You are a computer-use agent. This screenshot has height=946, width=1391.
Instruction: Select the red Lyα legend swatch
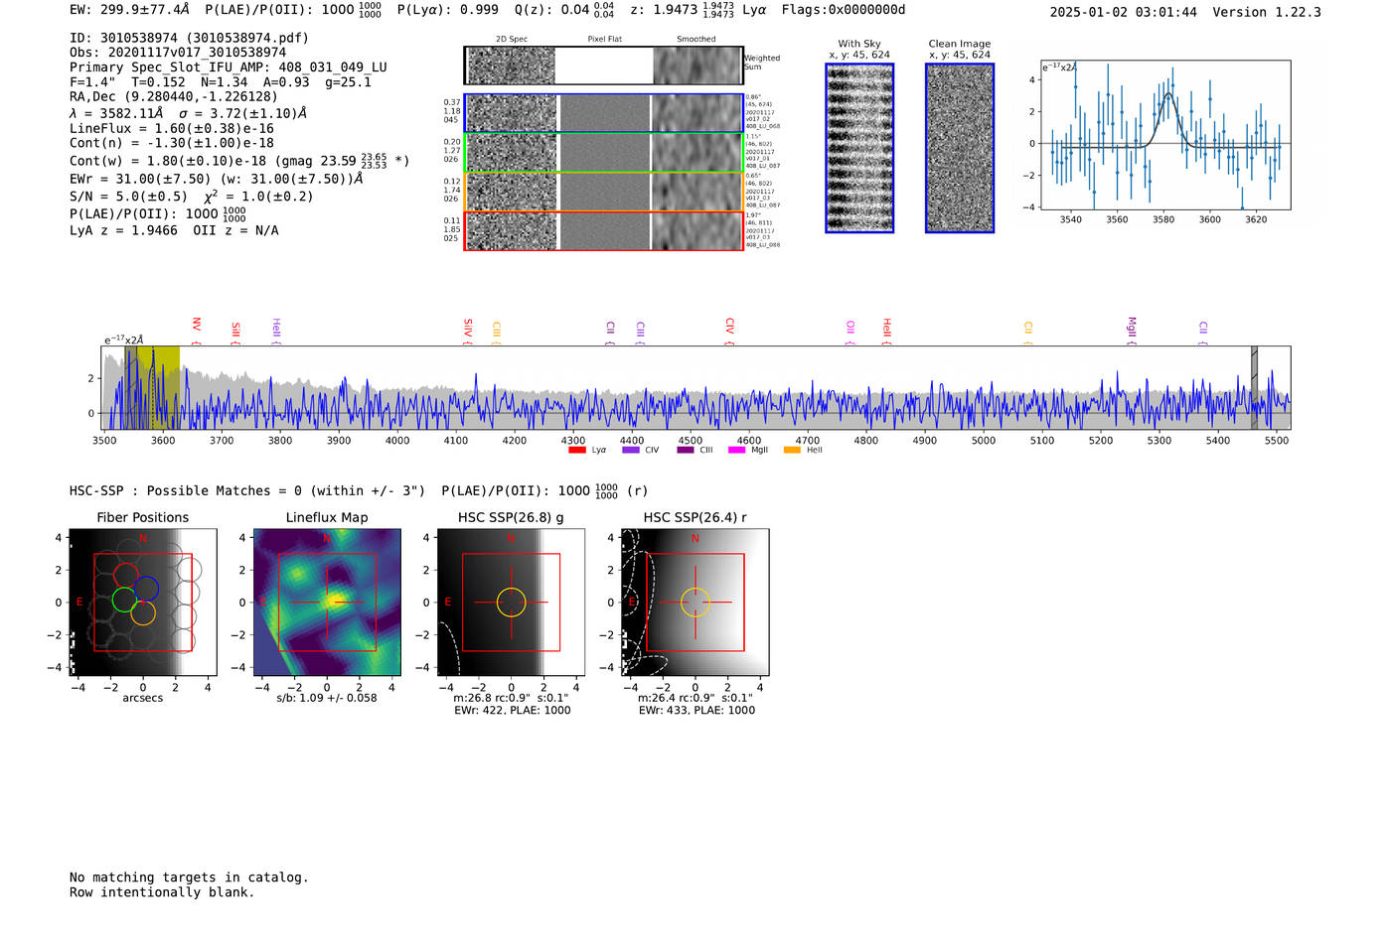point(576,450)
